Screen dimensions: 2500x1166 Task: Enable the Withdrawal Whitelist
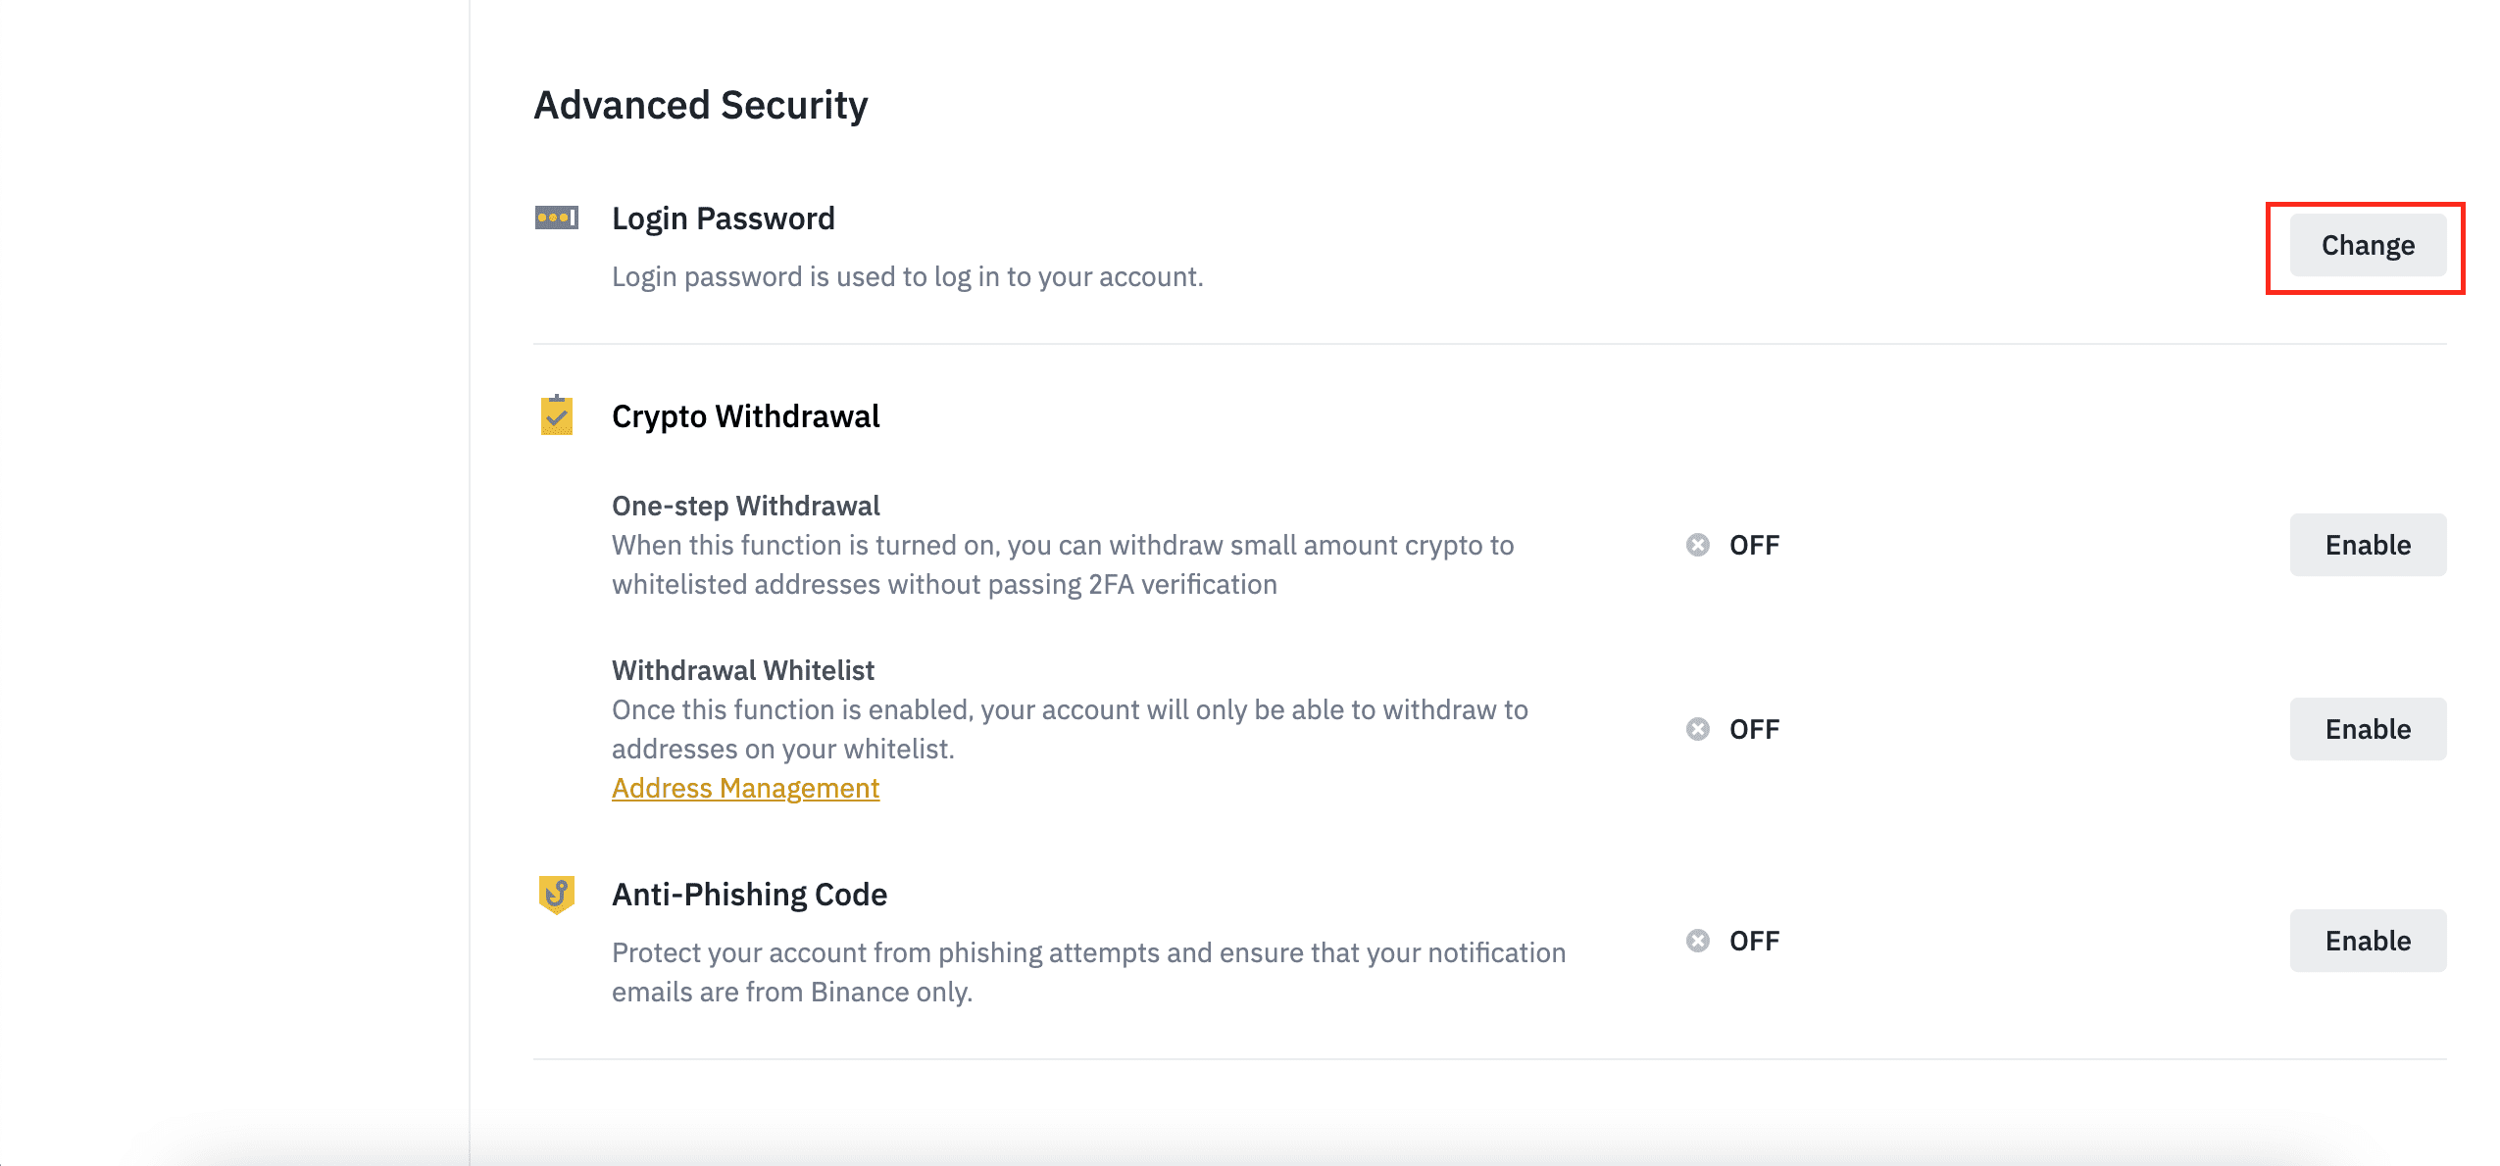(x=2367, y=729)
